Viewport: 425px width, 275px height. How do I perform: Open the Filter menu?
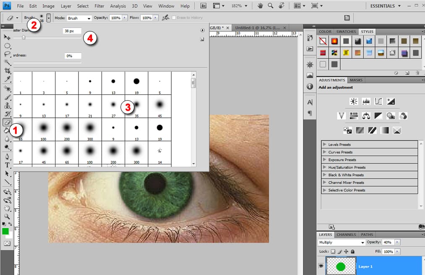99,6
